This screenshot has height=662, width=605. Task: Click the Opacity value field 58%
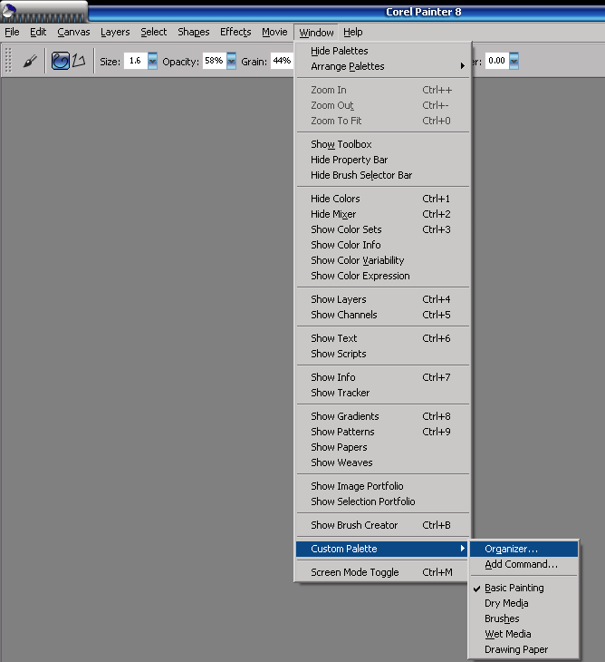(x=214, y=61)
